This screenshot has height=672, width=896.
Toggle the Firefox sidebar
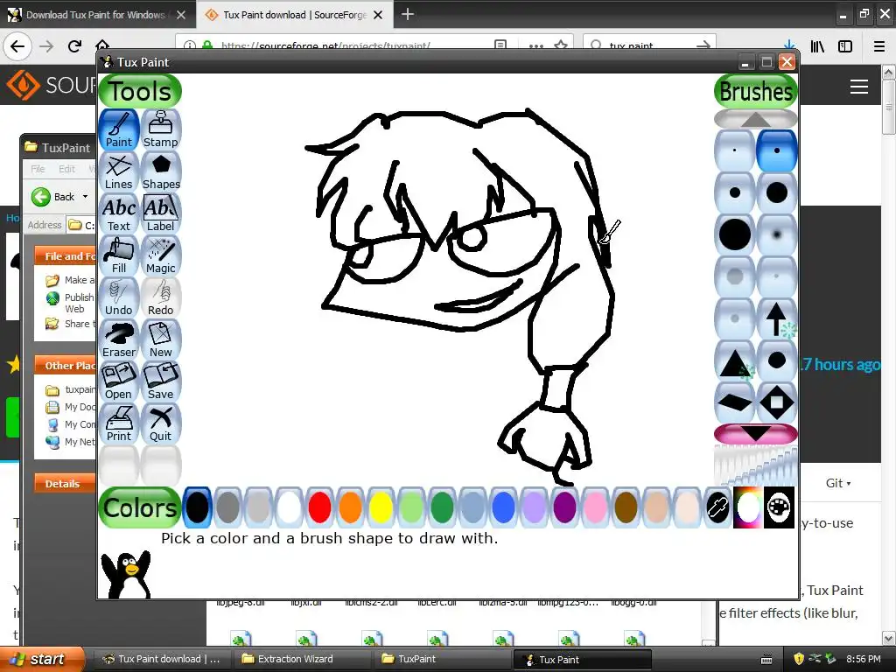click(x=845, y=46)
